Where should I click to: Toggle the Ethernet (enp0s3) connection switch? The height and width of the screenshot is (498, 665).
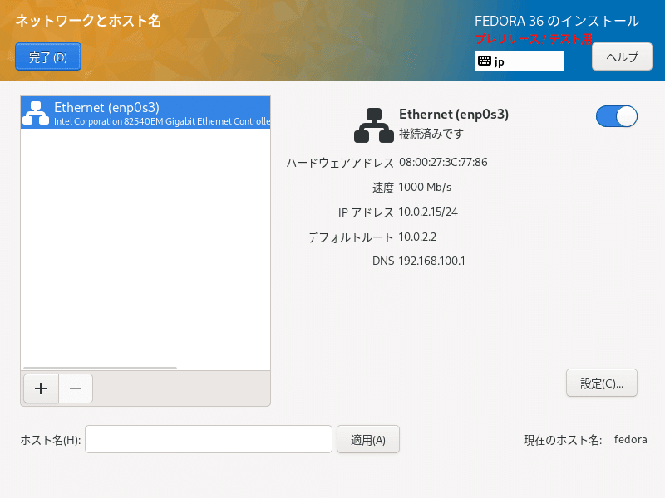click(x=616, y=116)
